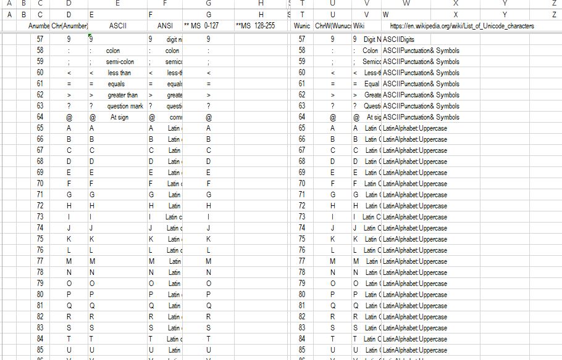Select the "@" cell in ChrW column U
Image resolution: width=562 pixels, height=360 pixels.
click(333, 117)
